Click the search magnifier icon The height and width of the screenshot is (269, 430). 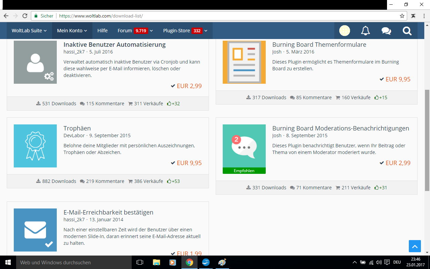click(407, 31)
